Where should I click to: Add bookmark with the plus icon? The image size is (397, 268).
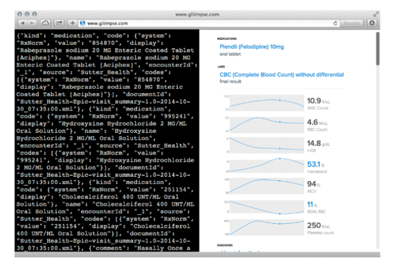point(73,23)
